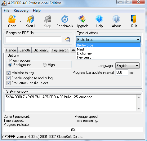Open the Help question mark icon

pyautogui.click(x=99, y=19)
